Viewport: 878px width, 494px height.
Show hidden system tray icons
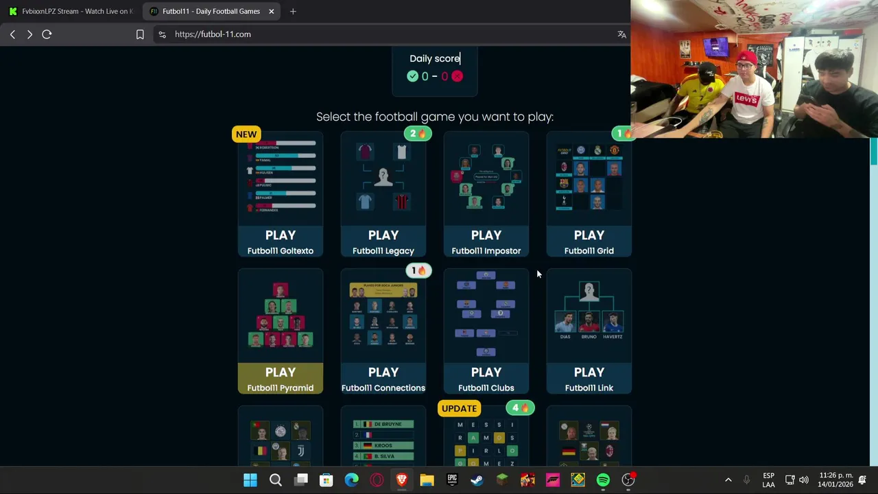click(728, 480)
